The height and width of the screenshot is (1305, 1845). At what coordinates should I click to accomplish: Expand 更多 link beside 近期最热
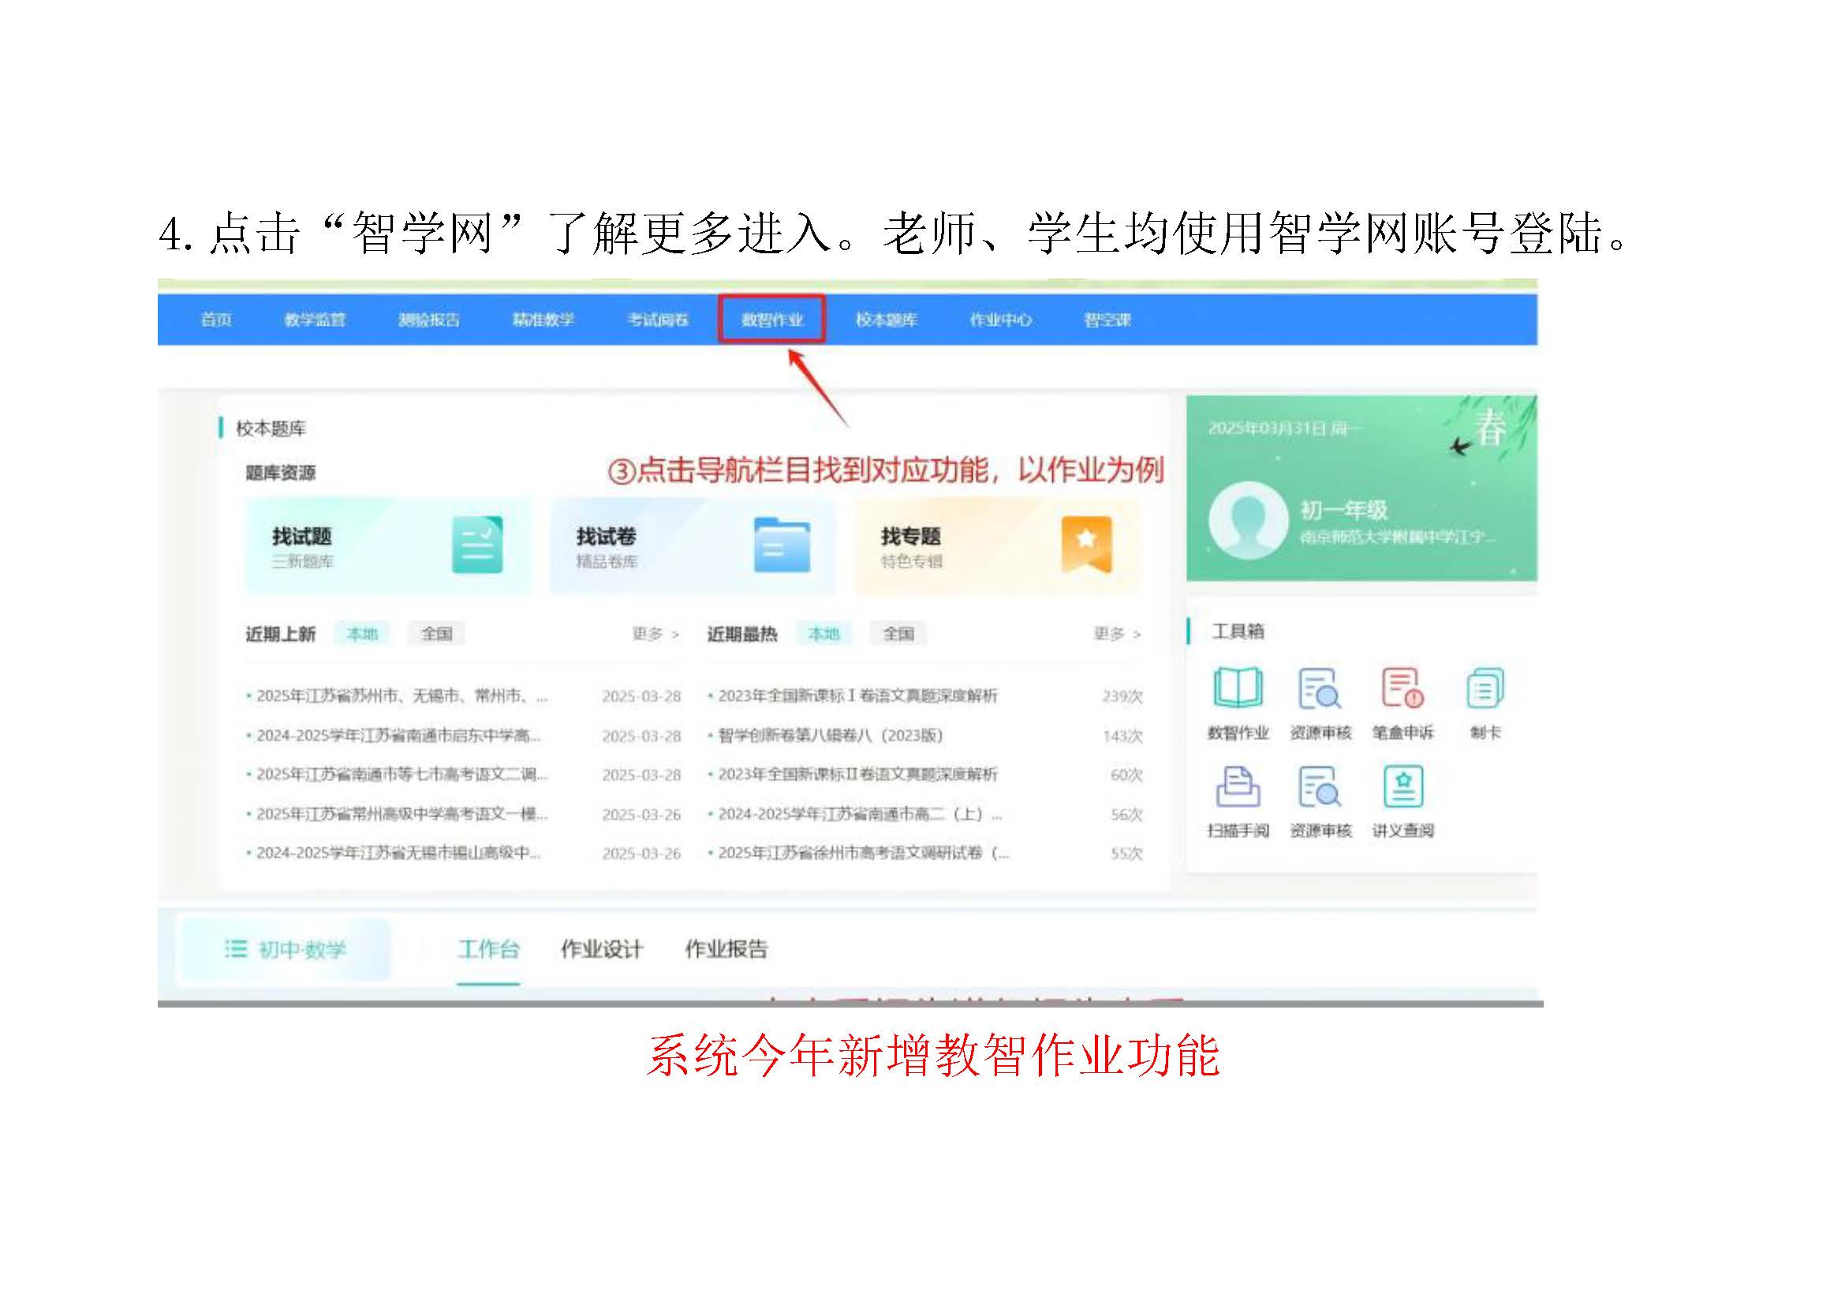click(1117, 634)
